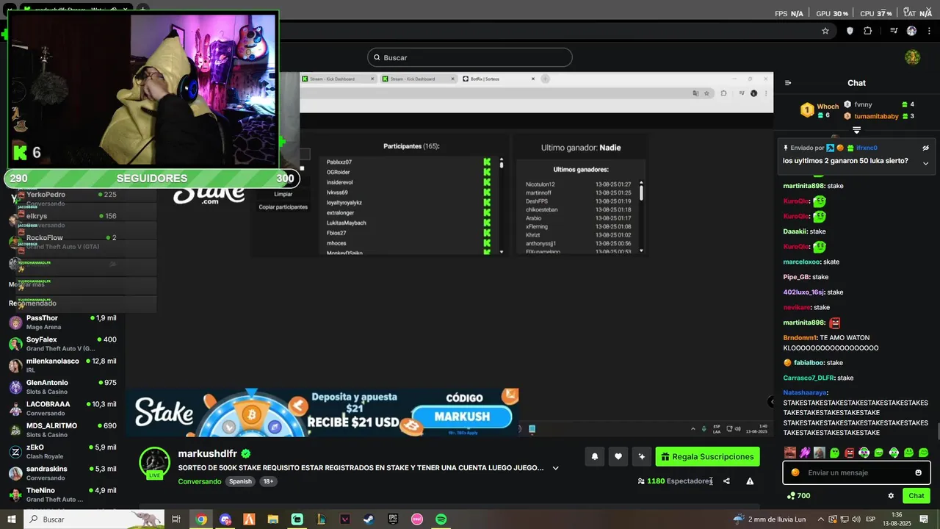Collapse the chat panel using arrow icon
Viewport: 940px width, 529px height.
tap(788, 83)
